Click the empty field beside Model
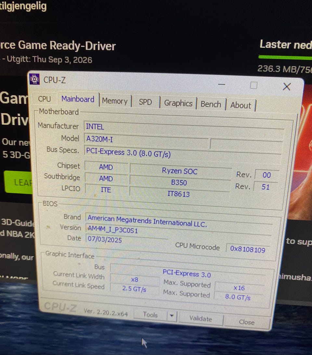This screenshot has width=312, height=355. tap(246, 145)
